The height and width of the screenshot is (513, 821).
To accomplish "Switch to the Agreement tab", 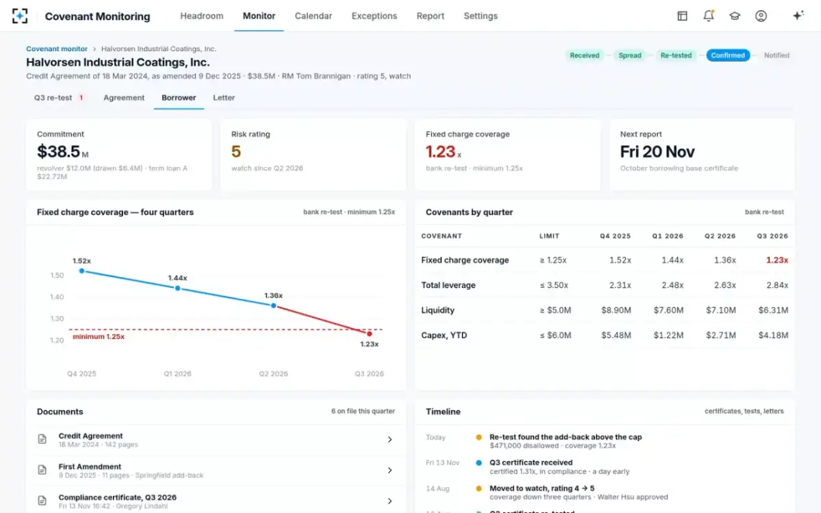I will click(x=124, y=98).
